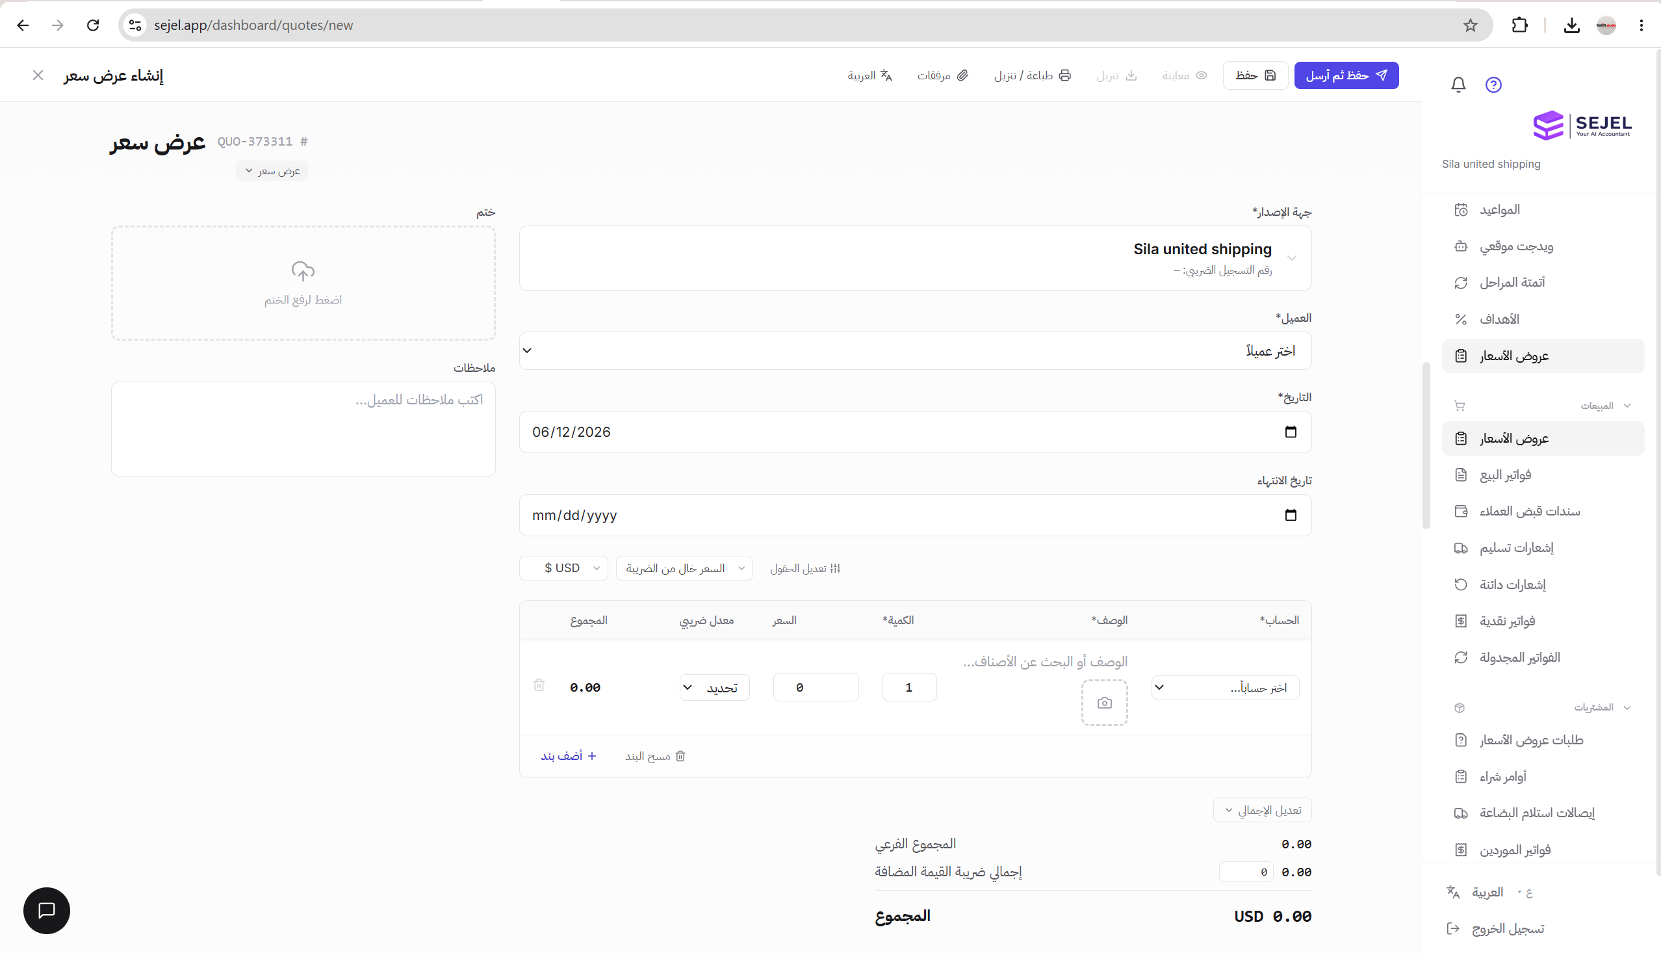Image resolution: width=1661 pixels, height=953 pixels.
Task: Click تسجيل الخروج logout
Action: 1495,928
